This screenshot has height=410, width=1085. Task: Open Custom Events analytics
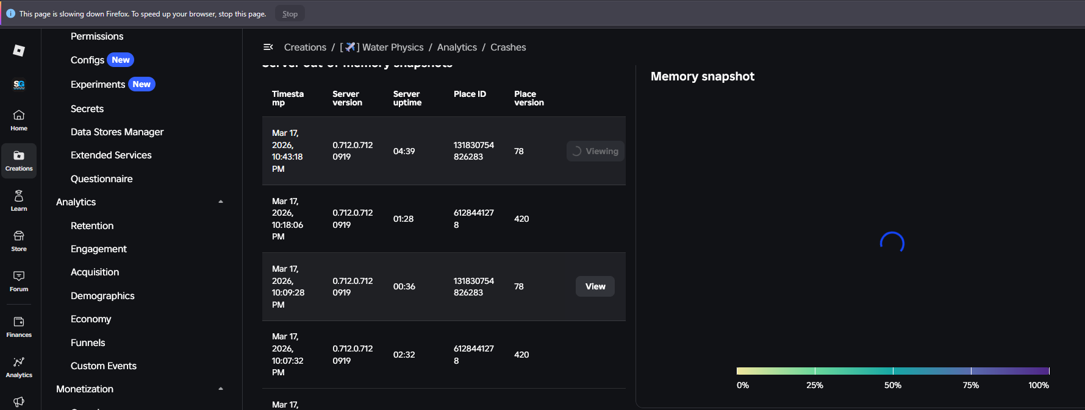click(104, 366)
